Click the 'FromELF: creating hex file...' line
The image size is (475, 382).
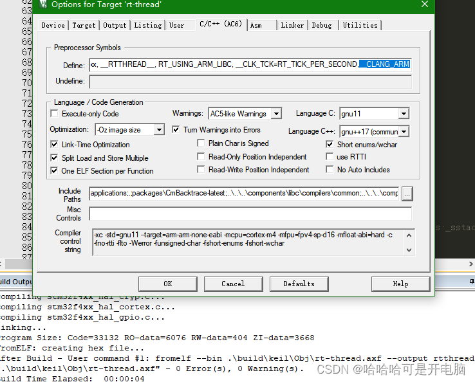click(x=72, y=348)
